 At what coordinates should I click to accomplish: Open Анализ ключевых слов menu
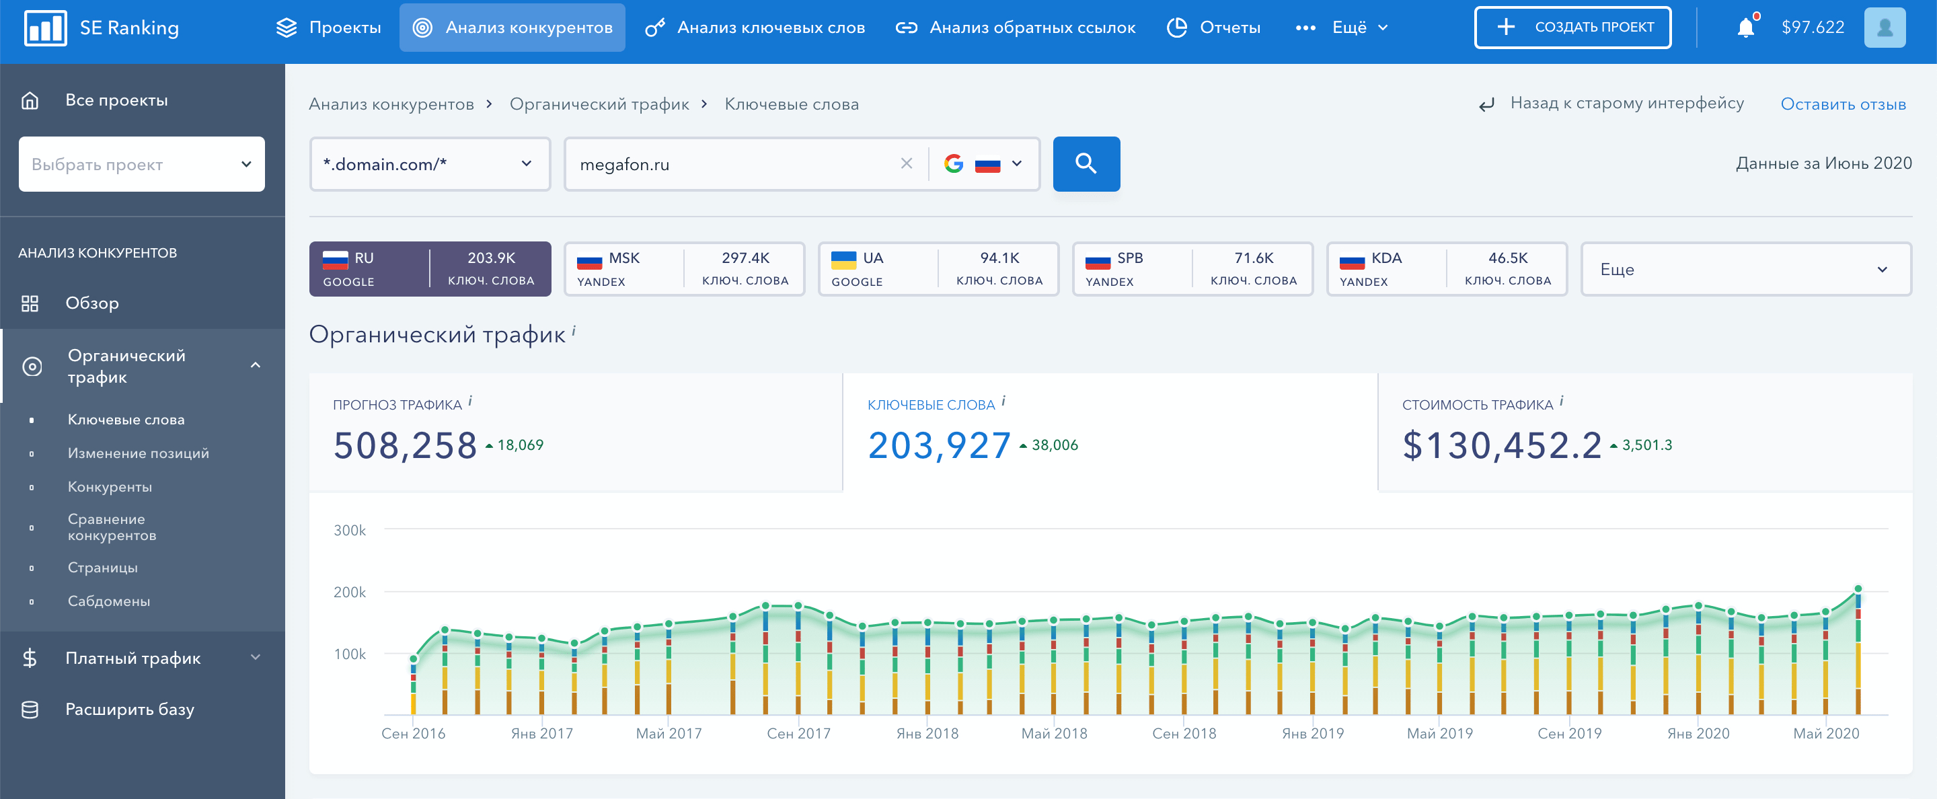point(755,28)
